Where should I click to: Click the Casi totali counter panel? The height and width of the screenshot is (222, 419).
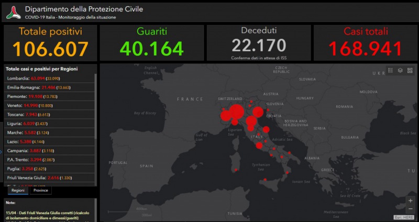(365, 43)
